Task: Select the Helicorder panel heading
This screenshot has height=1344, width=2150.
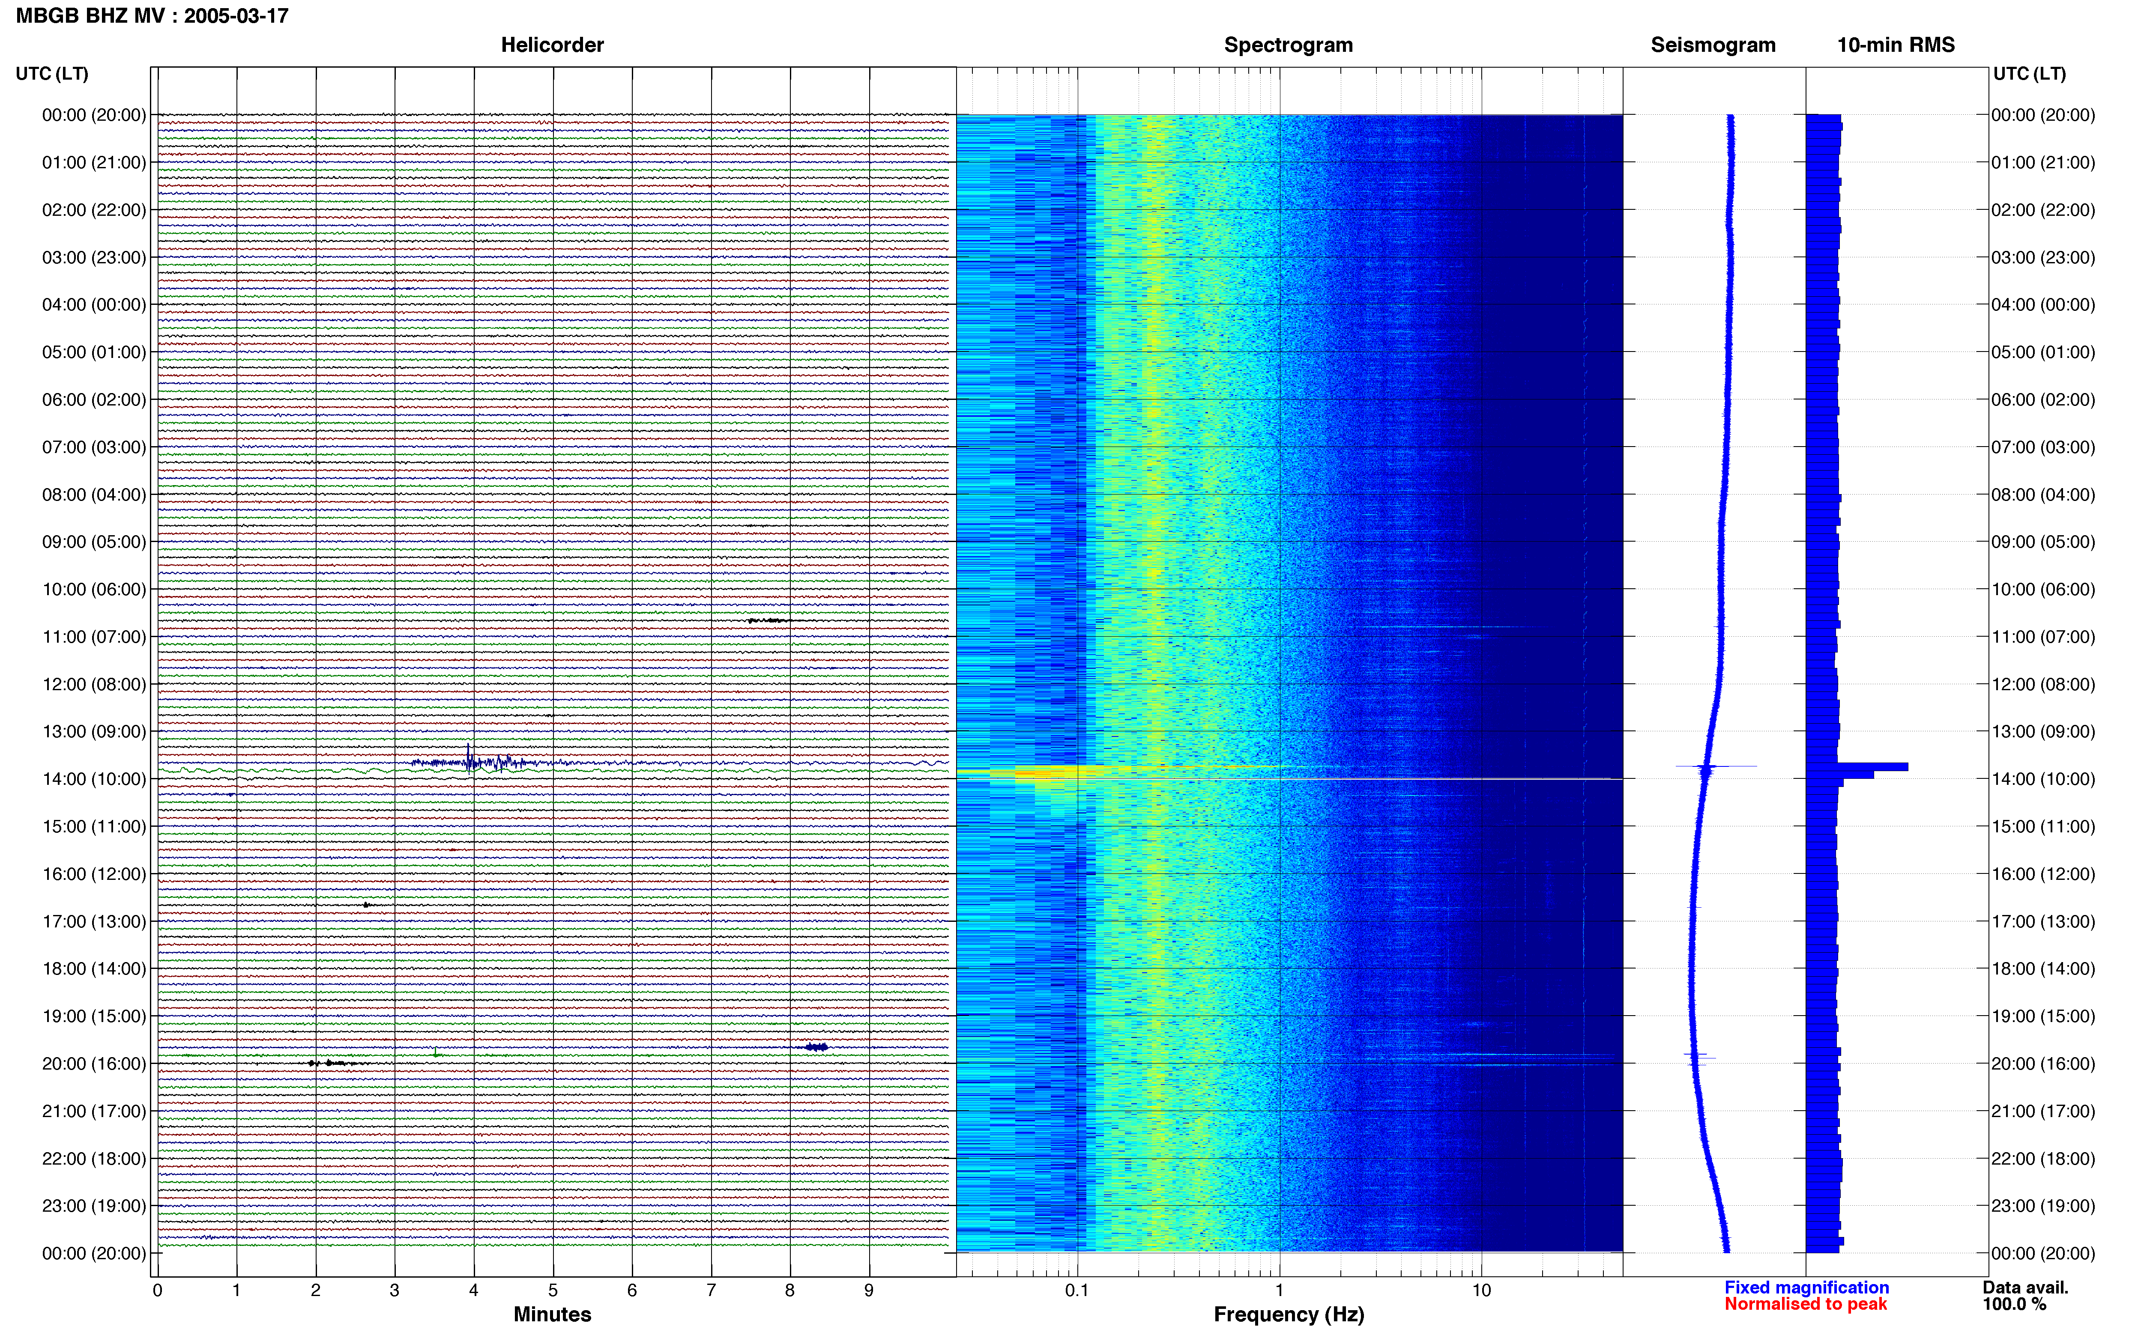Action: (x=552, y=45)
